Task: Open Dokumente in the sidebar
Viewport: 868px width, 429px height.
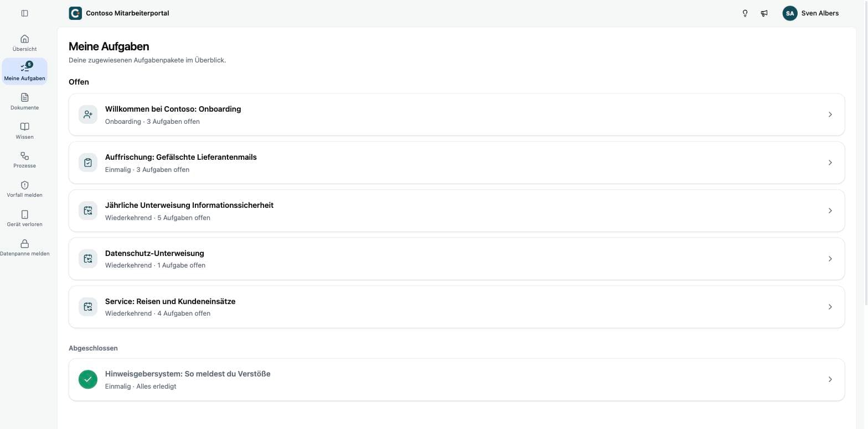Action: (24, 102)
